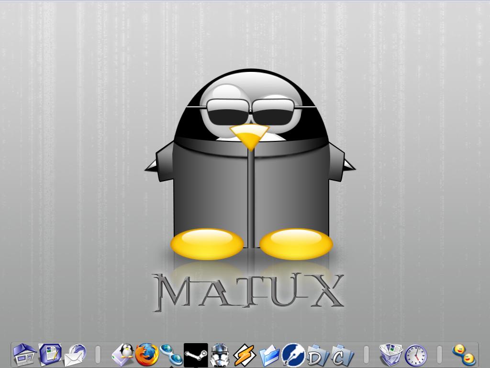Click the analog clock in dock
Screen dimensions: 490x368
pos(416,355)
